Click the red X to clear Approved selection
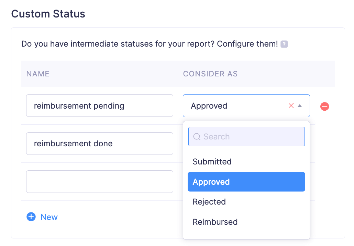The height and width of the screenshot is (246, 354). click(291, 106)
